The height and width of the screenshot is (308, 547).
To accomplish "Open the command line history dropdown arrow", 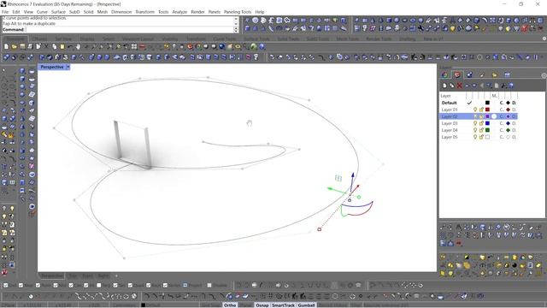I will tap(236, 30).
